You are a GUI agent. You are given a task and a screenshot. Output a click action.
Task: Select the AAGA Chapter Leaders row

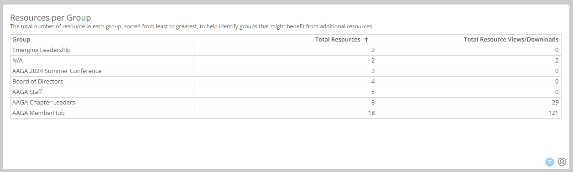[x=286, y=103]
